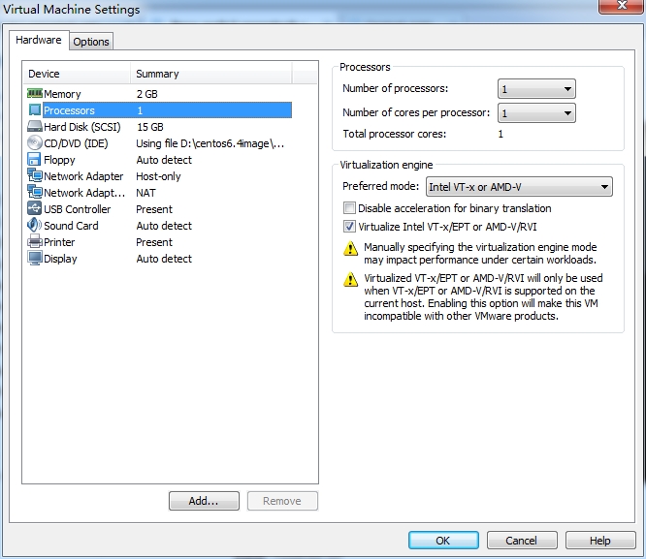646x559 pixels.
Task: Open the Number of processors dropdown
Action: 536,89
